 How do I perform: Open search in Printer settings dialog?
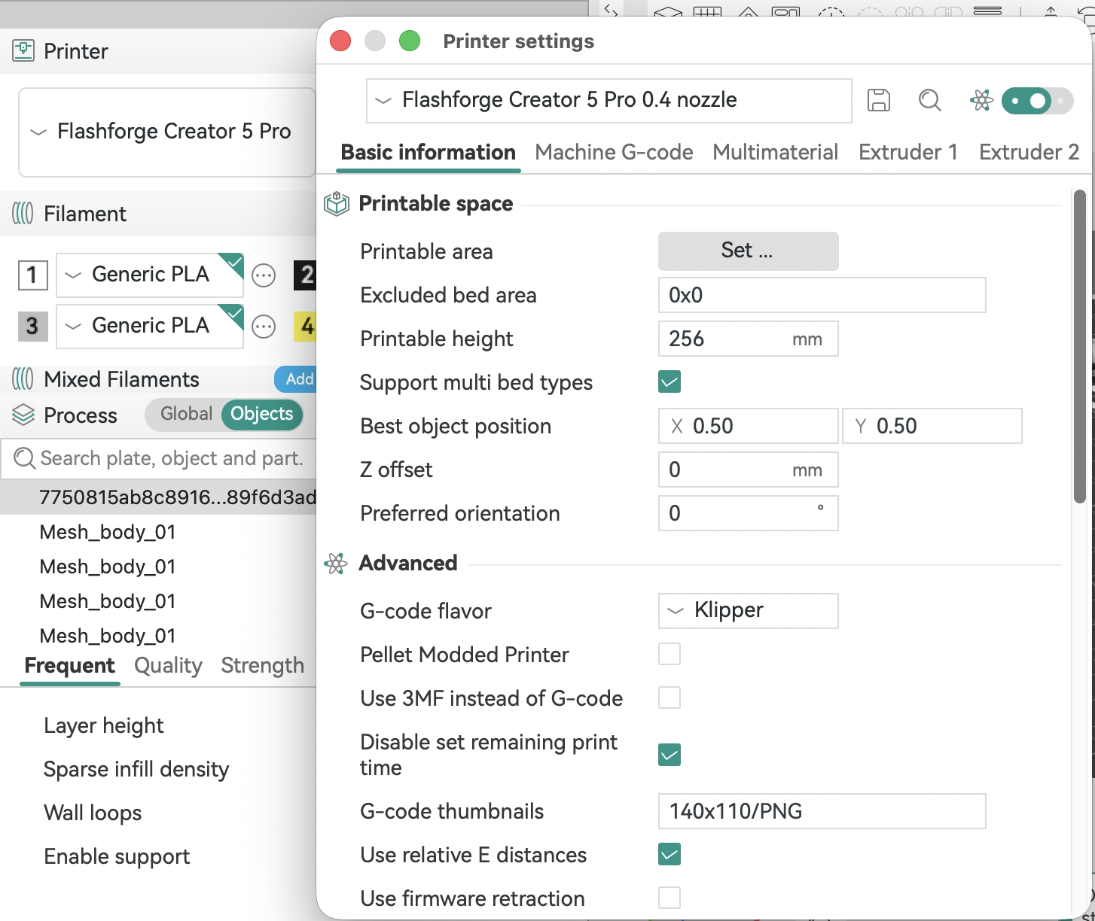click(x=930, y=100)
